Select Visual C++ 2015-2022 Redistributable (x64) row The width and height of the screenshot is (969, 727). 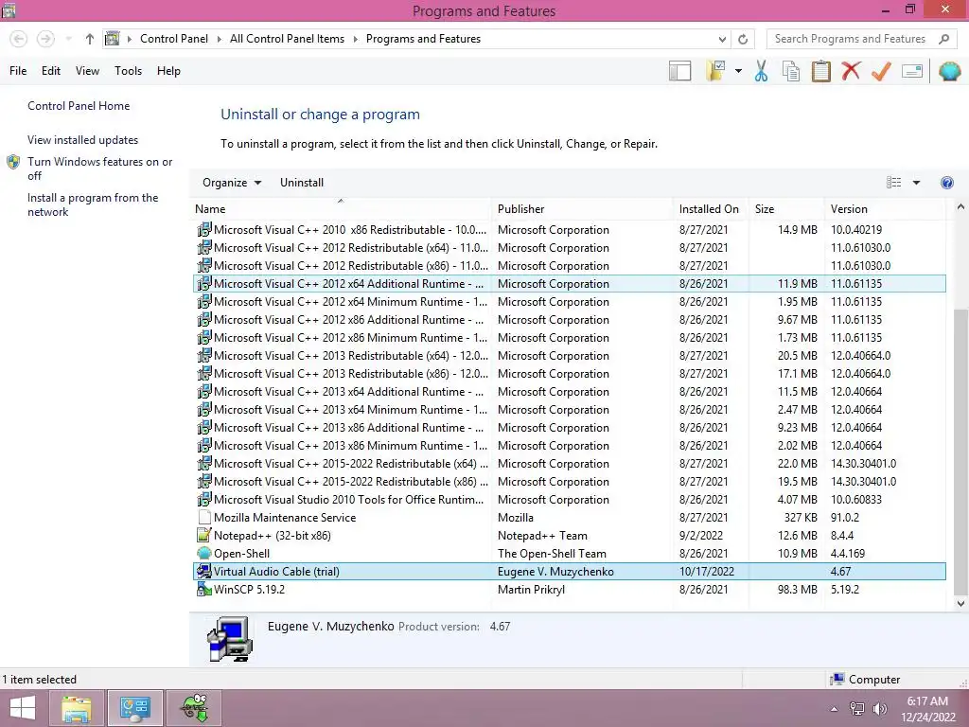coord(569,464)
